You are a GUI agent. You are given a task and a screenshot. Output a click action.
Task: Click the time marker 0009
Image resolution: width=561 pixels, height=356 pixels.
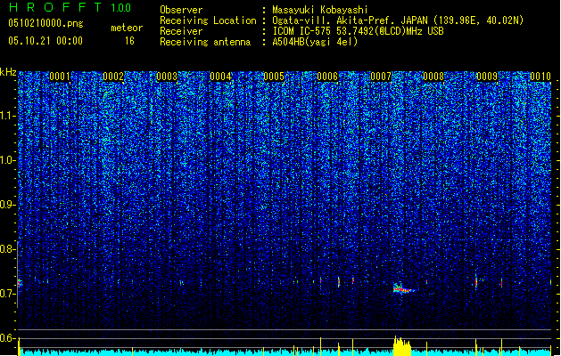coord(487,77)
